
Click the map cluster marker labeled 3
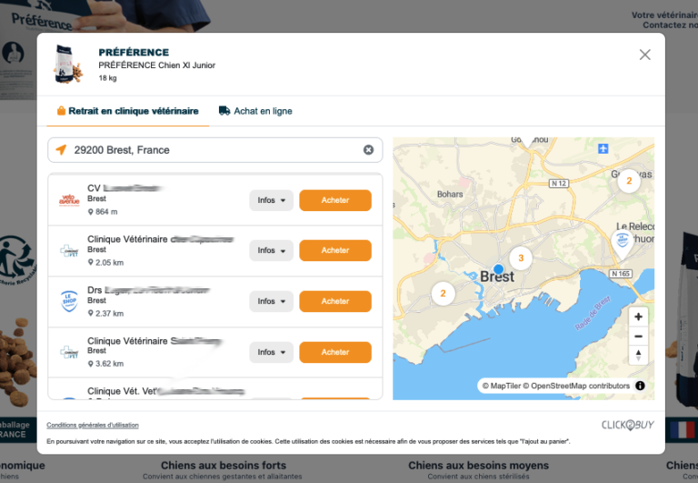click(520, 257)
